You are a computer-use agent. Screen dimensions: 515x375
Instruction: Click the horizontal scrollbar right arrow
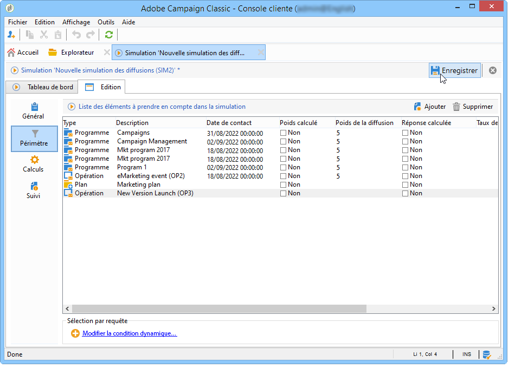pos(494,309)
